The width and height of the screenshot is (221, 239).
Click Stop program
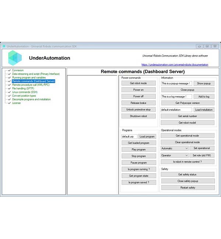pos(139,156)
